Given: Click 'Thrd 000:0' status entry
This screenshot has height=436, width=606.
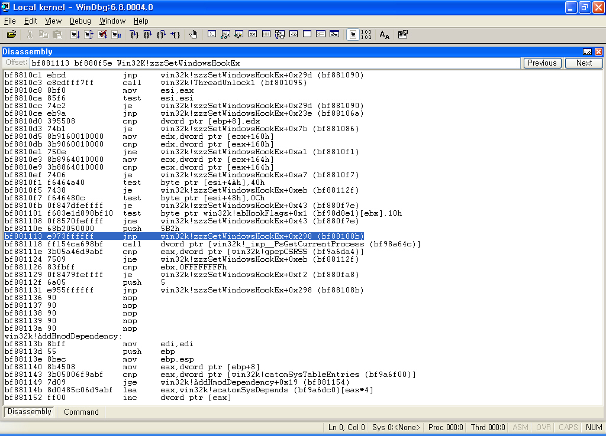Looking at the screenshot, I should pos(488,427).
